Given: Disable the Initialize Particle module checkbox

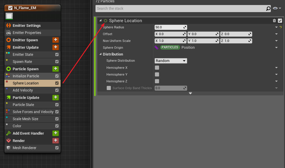Looking at the screenshot, I should tap(57, 76).
